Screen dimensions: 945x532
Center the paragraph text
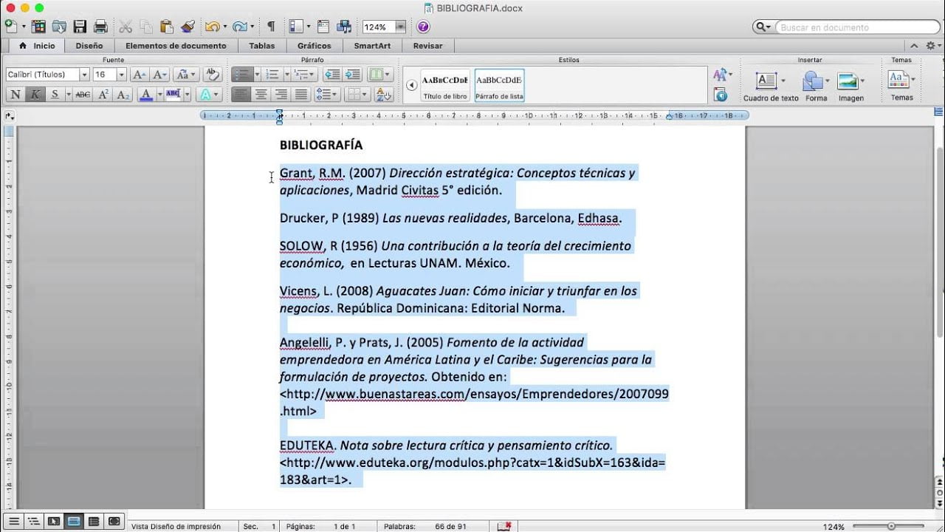pyautogui.click(x=261, y=95)
